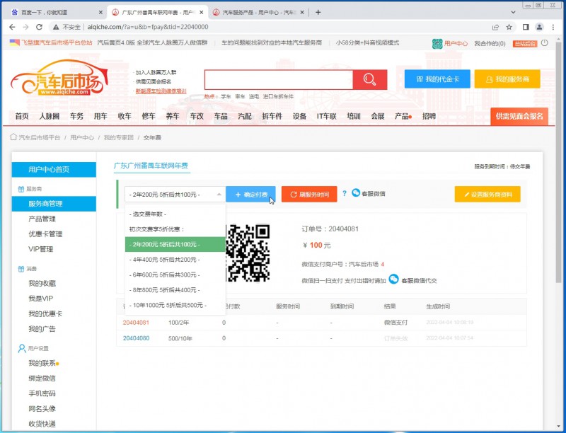
Task: Switch to the 百度一下 browser tab
Action: (56, 12)
